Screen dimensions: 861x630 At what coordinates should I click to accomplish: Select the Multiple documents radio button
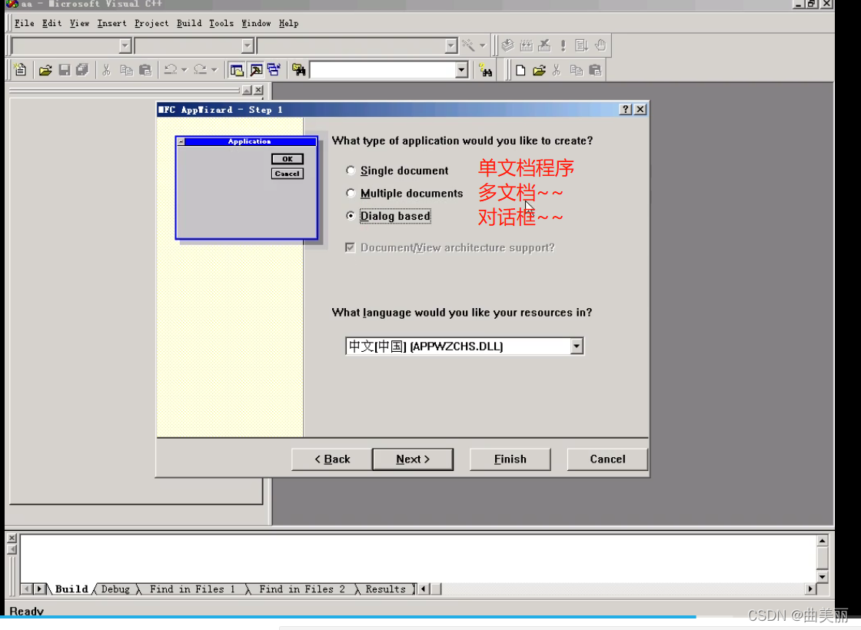tap(351, 193)
